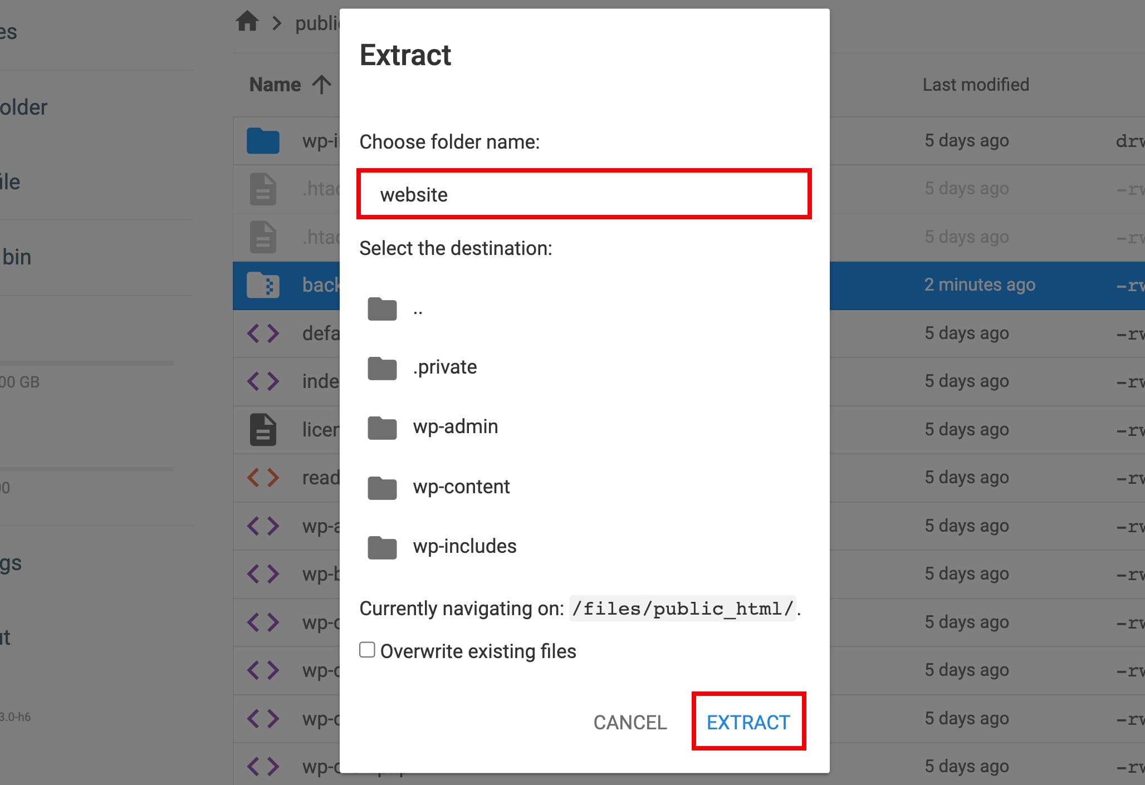Click the purple code icon next to the index file
Viewport: 1145px width, 785px height.
[263, 381]
